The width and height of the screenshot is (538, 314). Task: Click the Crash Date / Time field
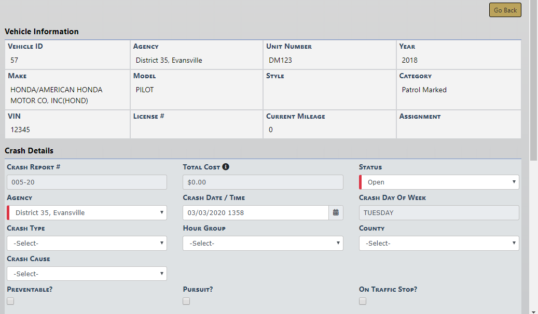[x=255, y=212]
